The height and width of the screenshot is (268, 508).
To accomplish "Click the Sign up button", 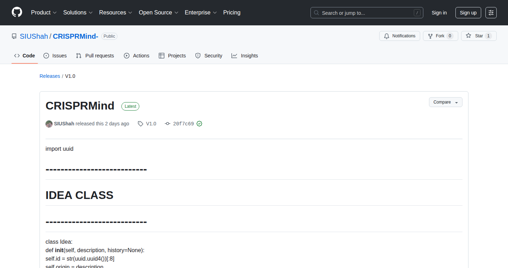I will coord(468,13).
